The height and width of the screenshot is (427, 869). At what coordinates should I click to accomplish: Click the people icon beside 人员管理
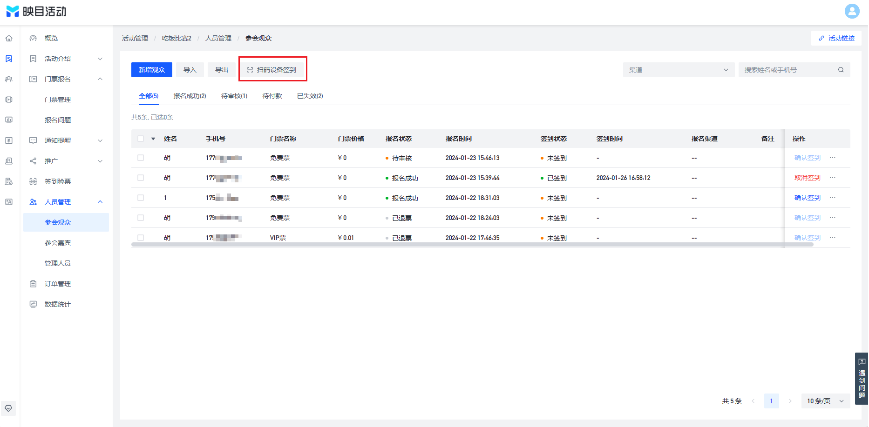(x=33, y=202)
